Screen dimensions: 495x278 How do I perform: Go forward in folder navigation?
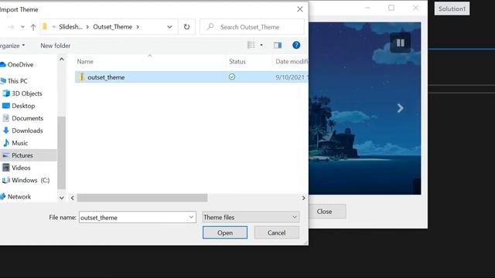(x=11, y=28)
